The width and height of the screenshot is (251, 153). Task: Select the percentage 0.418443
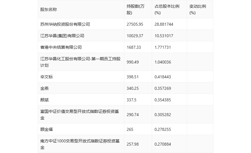tap(163, 77)
